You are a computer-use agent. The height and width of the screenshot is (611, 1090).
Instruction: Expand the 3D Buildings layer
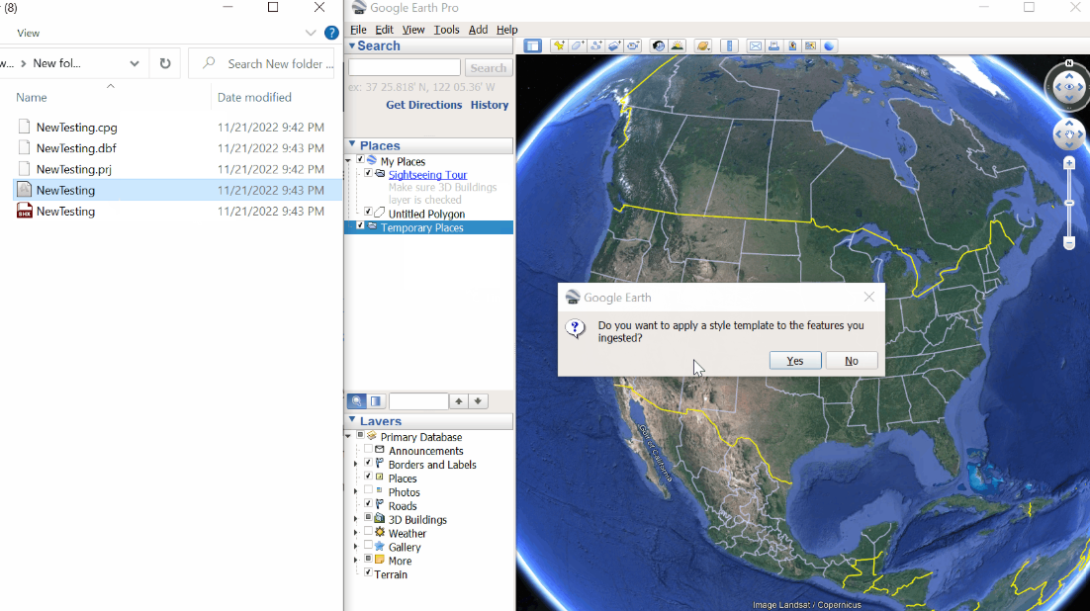click(355, 519)
